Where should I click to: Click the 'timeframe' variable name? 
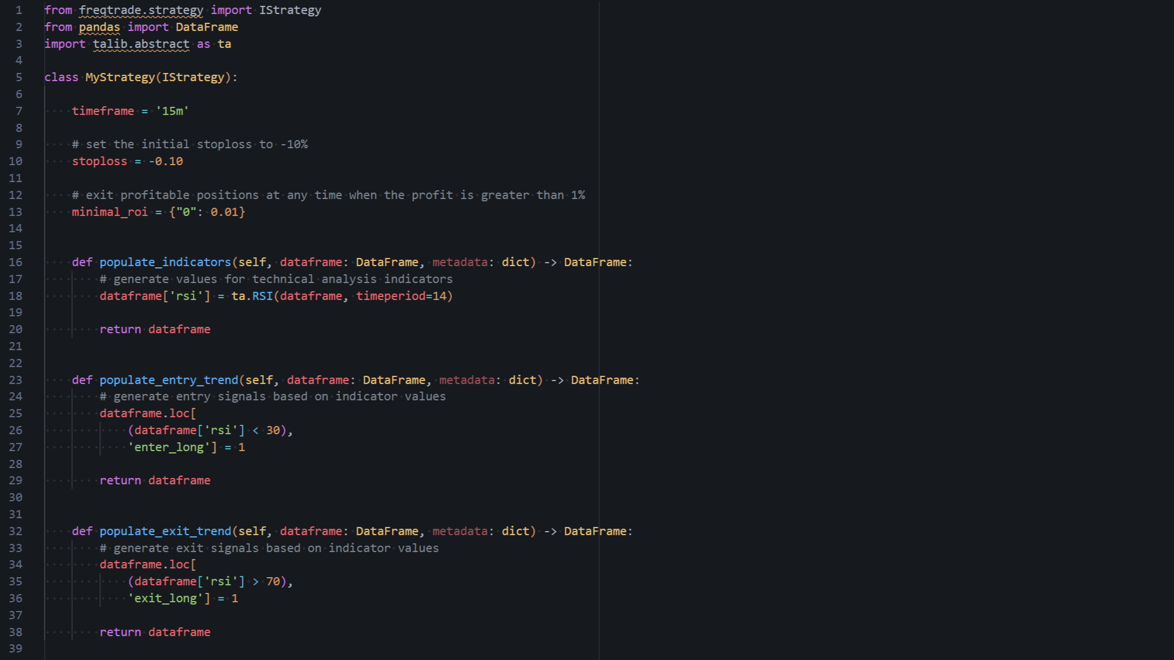103,111
